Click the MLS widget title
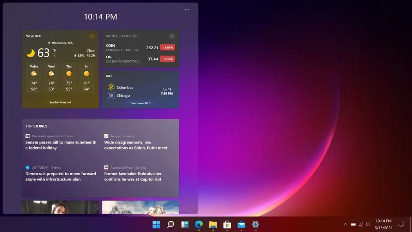Viewport: 412px width, 232px height. click(x=109, y=76)
